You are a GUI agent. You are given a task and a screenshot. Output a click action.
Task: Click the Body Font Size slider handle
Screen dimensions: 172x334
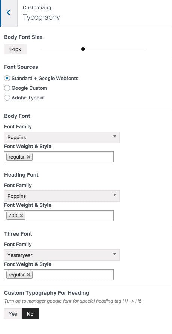pyautogui.click(x=83, y=49)
